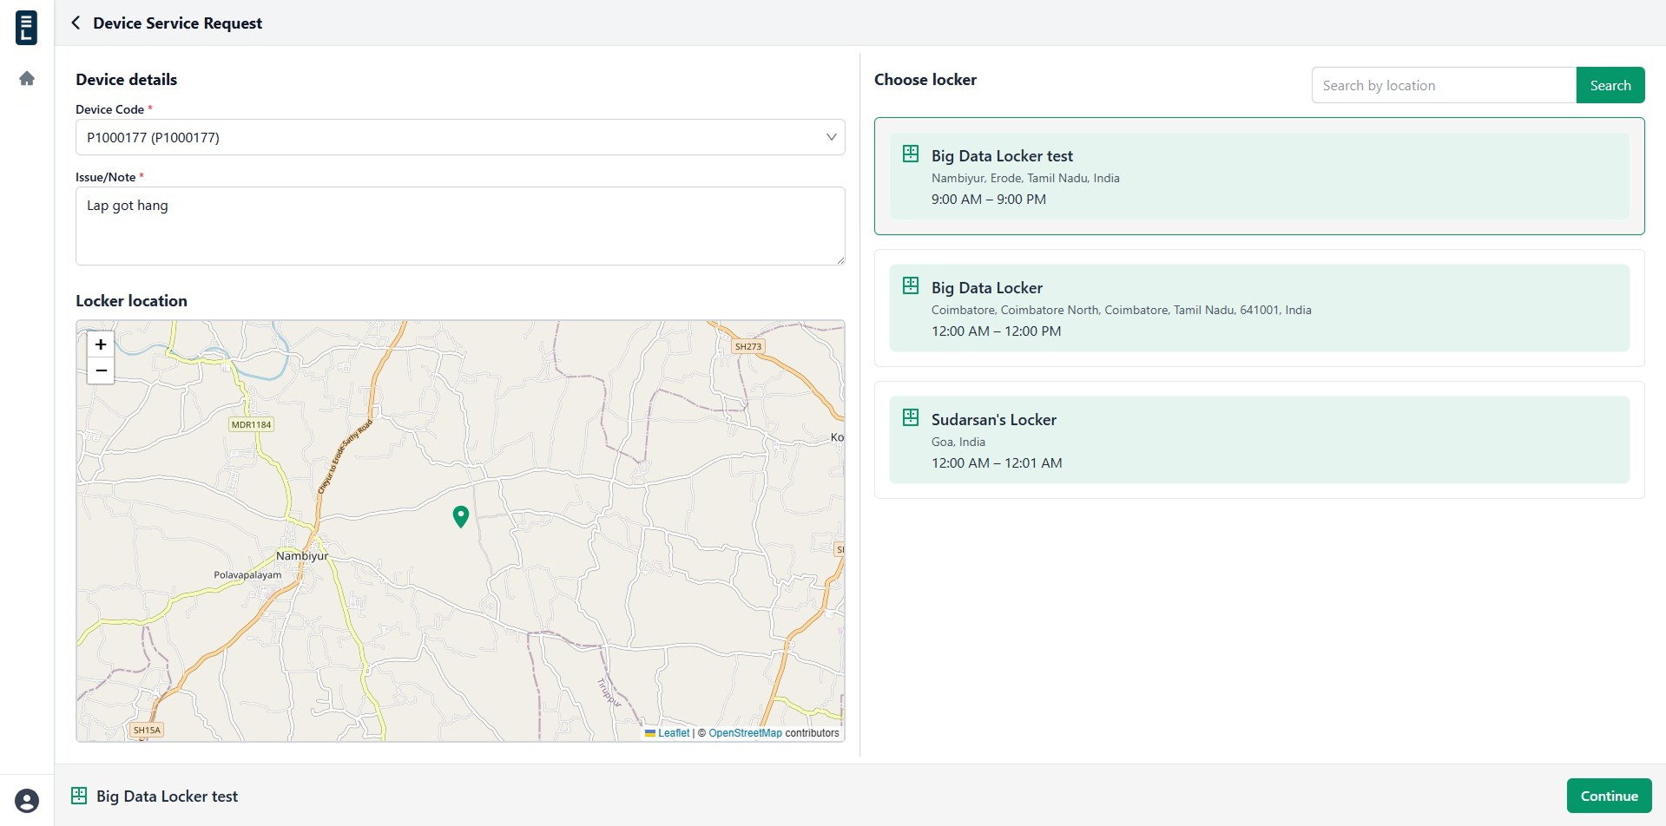
Task: Click the 9:00 AM – 9:00 PM hours text
Action: [989, 199]
